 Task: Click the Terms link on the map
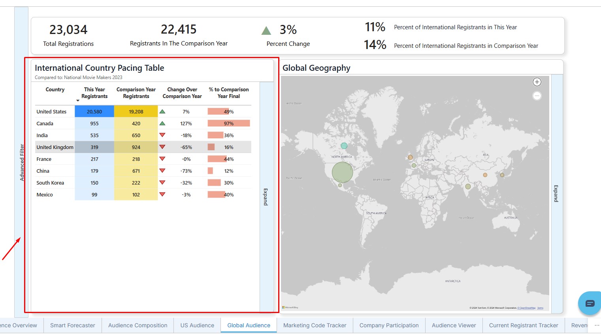coord(540,308)
